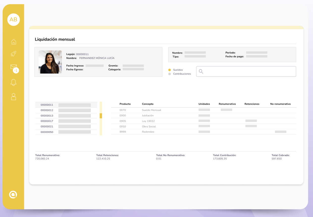
Task: Click the round logo at sidebar bottom
Action: click(x=13, y=194)
